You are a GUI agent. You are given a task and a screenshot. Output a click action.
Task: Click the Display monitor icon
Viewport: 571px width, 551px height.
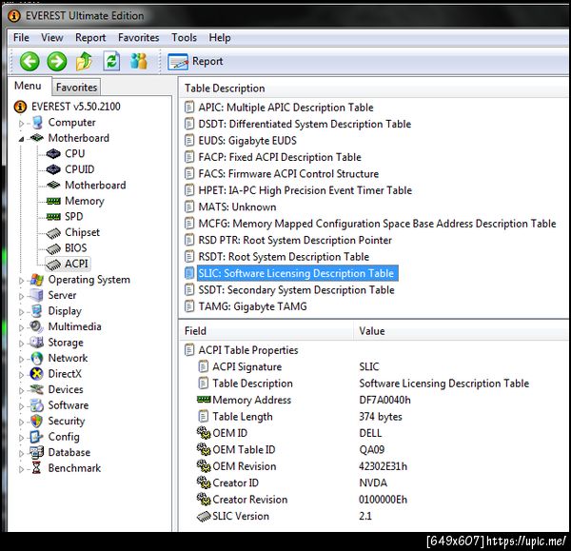(37, 311)
